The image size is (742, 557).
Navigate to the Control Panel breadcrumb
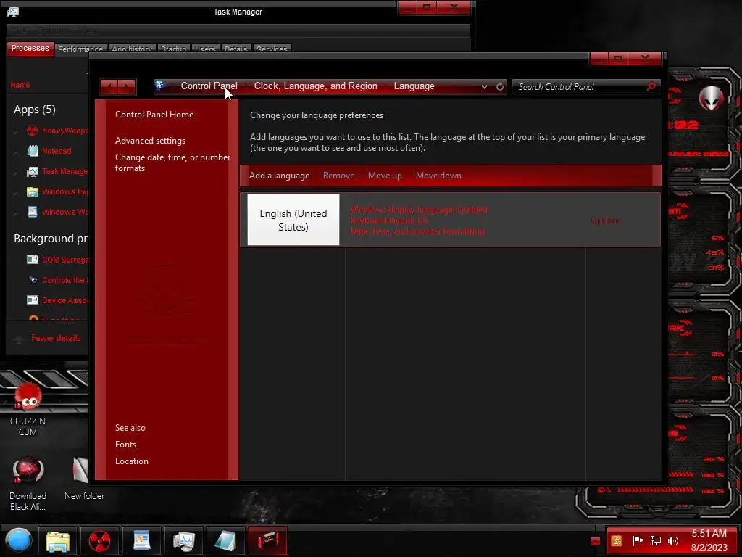tap(209, 86)
